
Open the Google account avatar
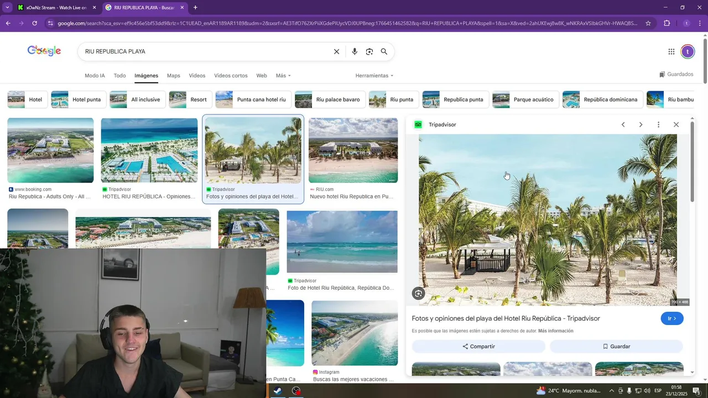(x=688, y=51)
